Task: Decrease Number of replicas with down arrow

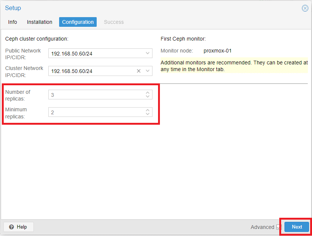Action: 147,96
